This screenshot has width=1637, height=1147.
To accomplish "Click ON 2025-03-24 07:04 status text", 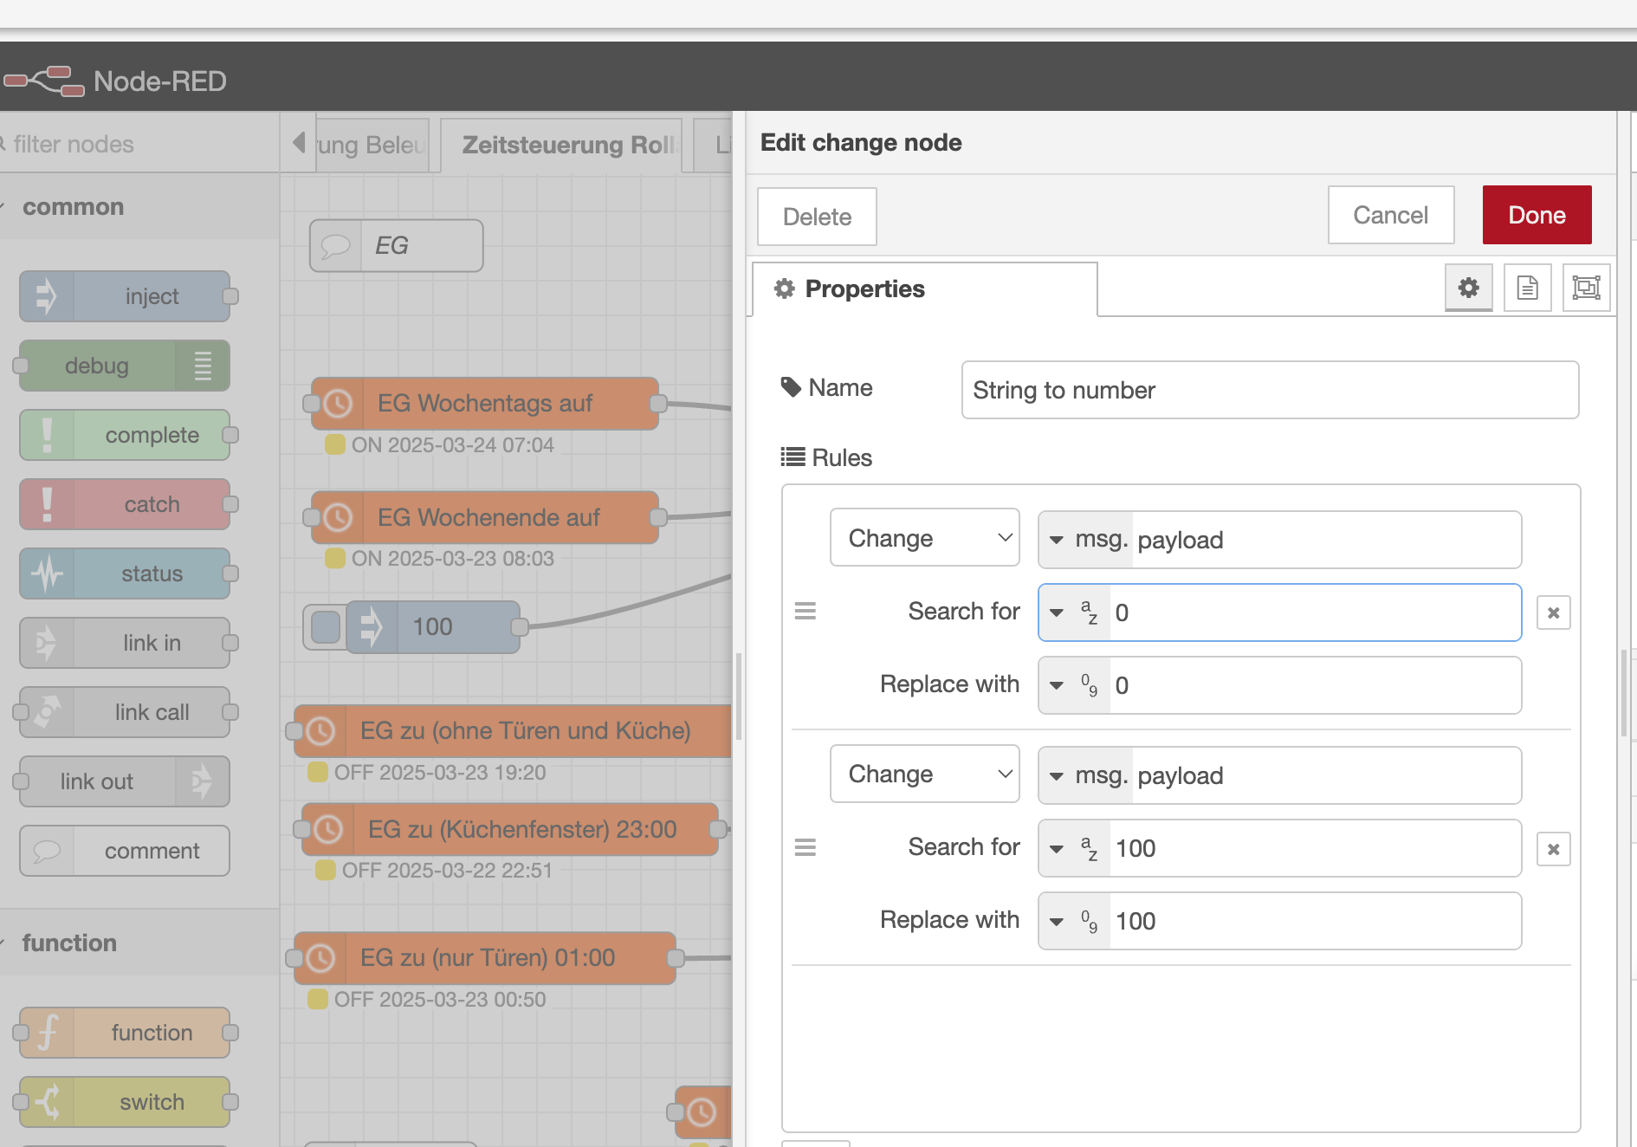I will [x=452, y=445].
